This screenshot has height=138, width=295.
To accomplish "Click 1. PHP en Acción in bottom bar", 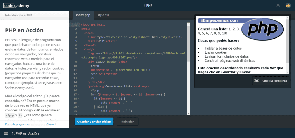I will click(25, 133).
